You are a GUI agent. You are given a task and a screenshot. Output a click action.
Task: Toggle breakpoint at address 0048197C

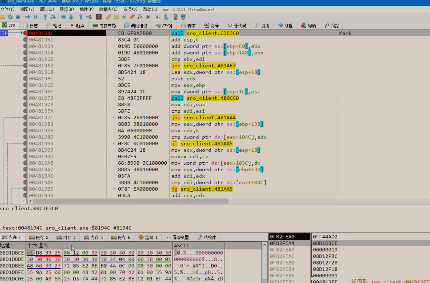pyautogui.click(x=25, y=117)
